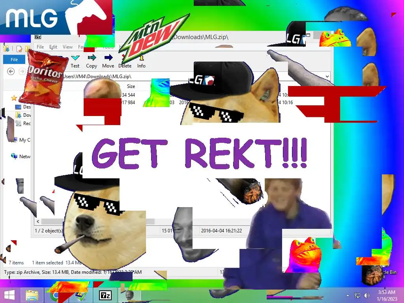Click the Snoop face taskbar icon

[129, 295]
